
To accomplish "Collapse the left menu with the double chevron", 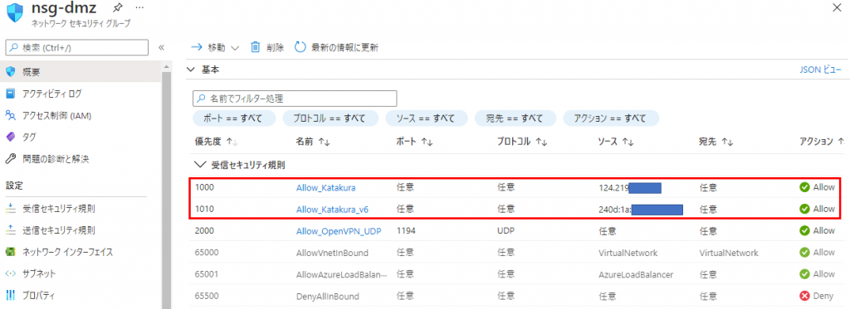I will [161, 47].
